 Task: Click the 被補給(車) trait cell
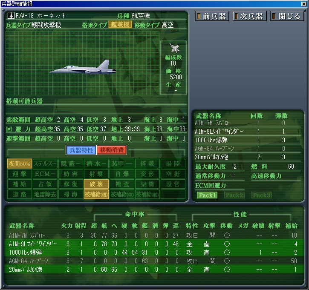[x=122, y=194]
